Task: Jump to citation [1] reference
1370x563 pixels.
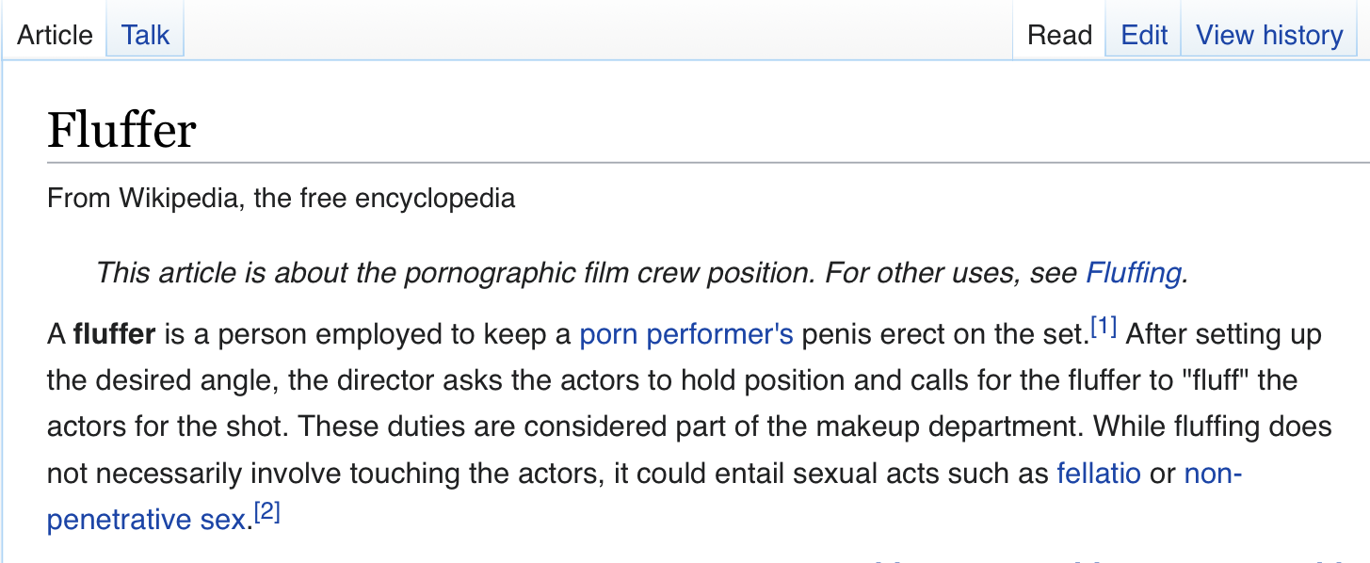Action: tap(1104, 328)
